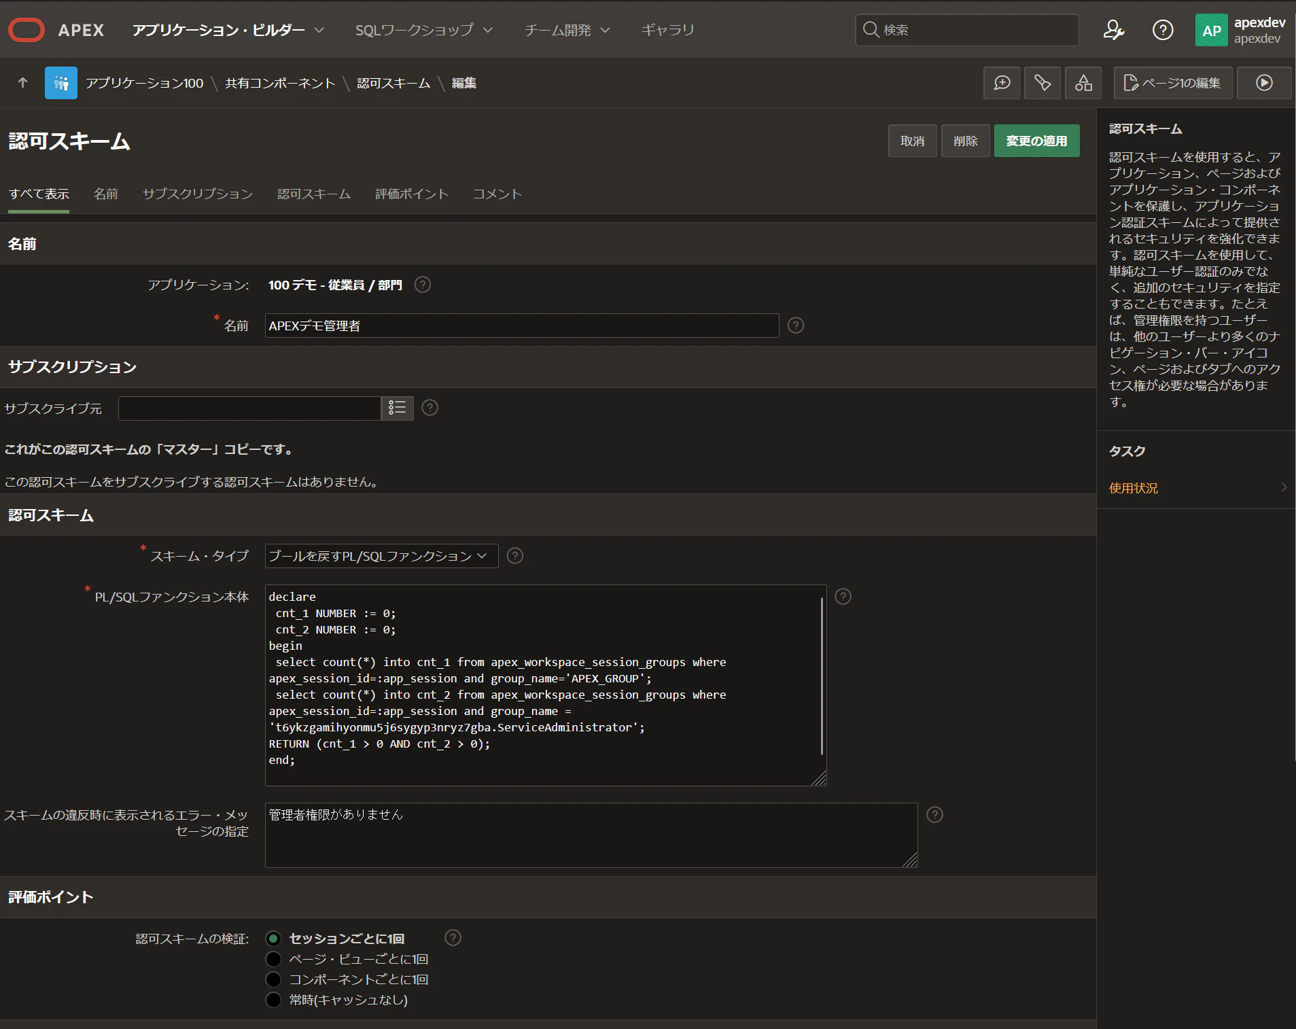Open shared components shapes icon
The width and height of the screenshot is (1296, 1029).
(x=1083, y=83)
